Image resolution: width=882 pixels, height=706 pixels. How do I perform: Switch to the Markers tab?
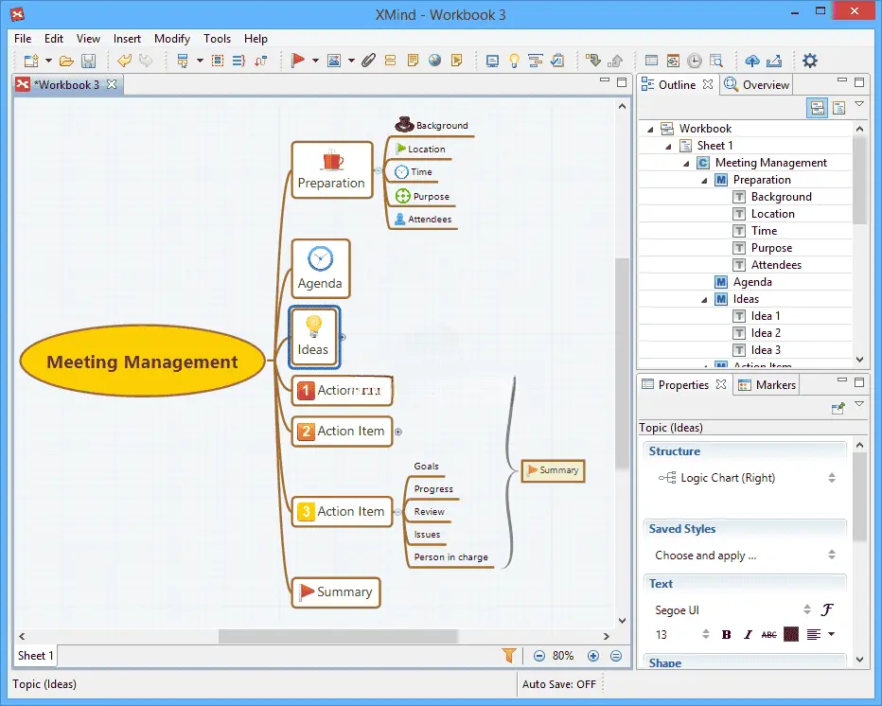tap(767, 385)
